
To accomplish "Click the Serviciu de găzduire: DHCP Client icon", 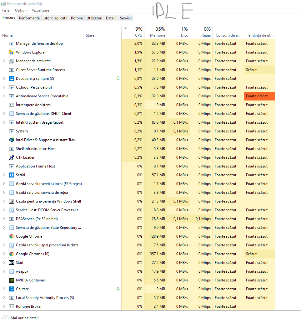I will point(12,114).
